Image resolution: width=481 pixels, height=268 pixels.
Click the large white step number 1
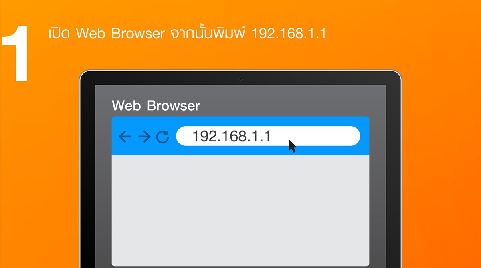point(16,54)
